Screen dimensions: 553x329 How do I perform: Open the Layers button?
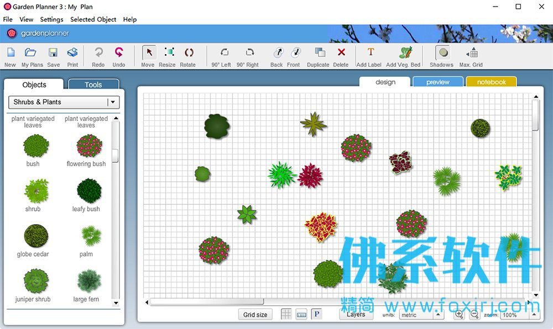pos(356,314)
